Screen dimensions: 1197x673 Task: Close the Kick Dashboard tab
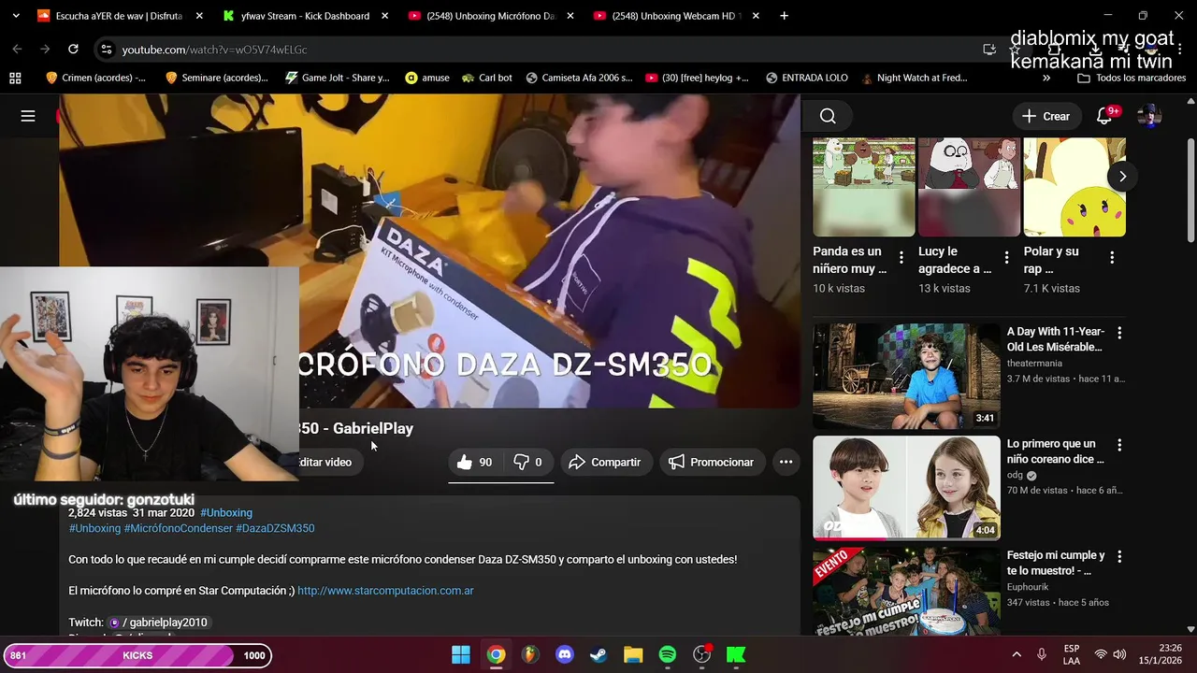click(x=384, y=16)
